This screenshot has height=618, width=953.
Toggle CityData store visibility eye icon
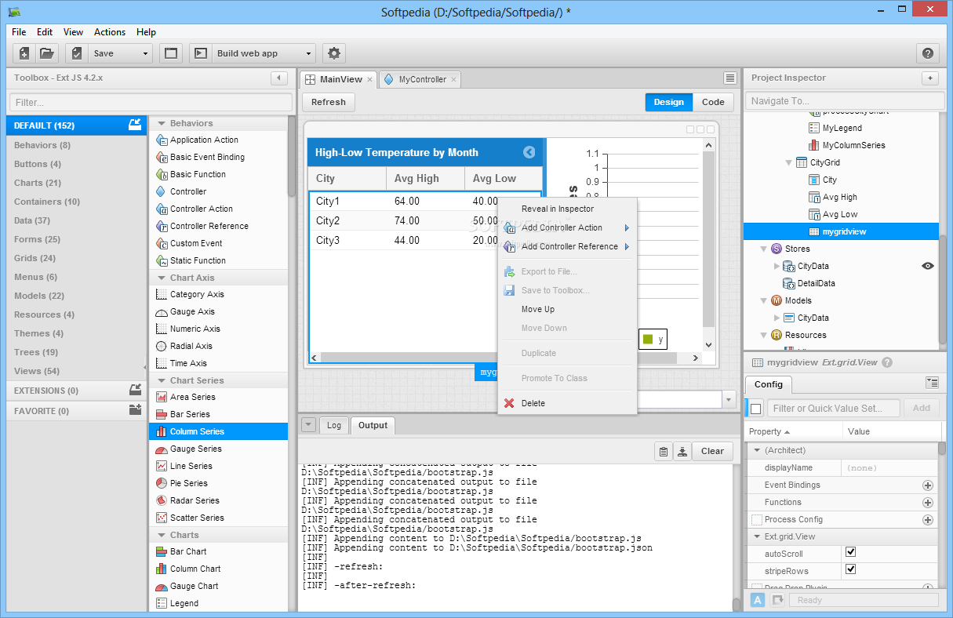tap(928, 266)
